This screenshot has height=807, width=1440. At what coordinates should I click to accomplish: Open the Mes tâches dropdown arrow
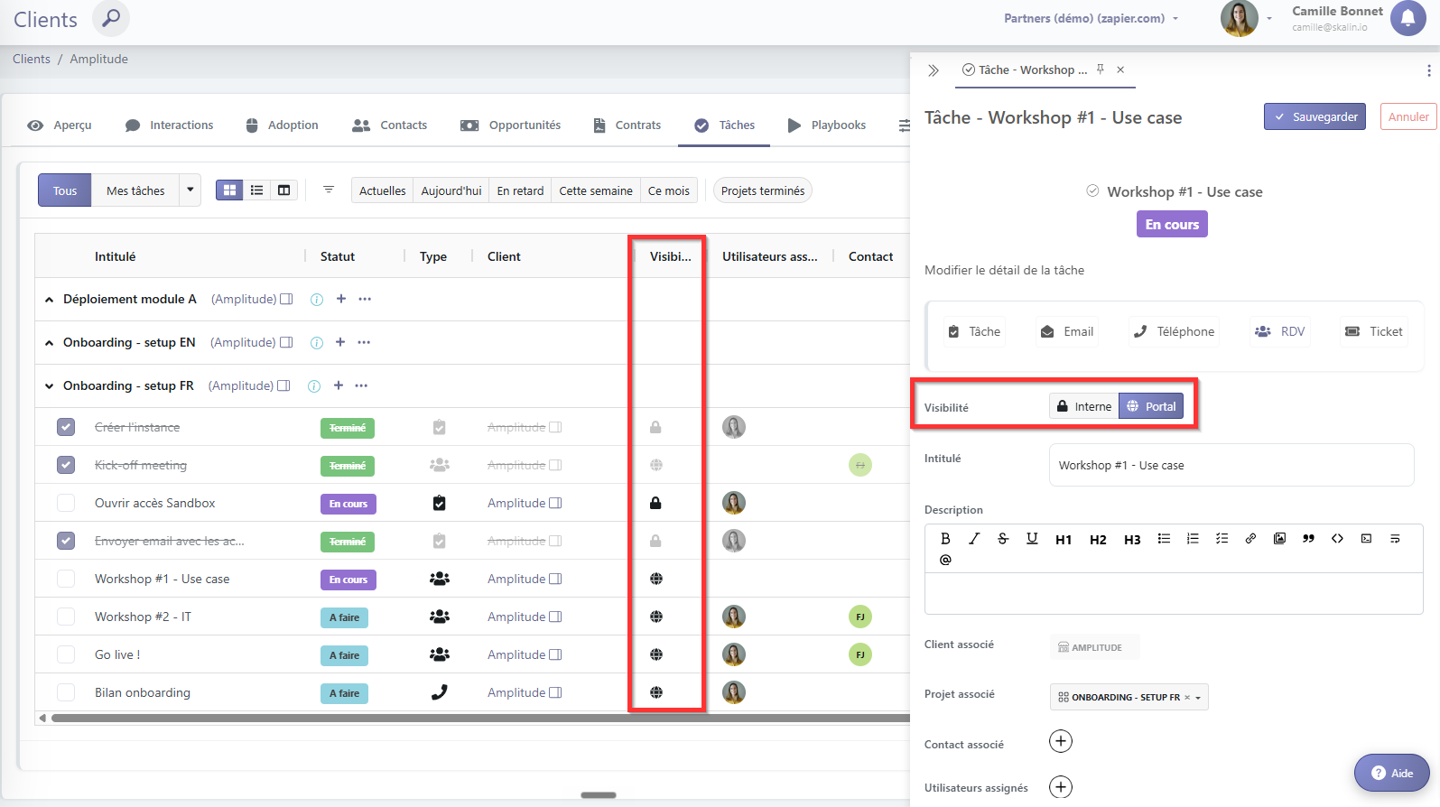pyautogui.click(x=190, y=190)
